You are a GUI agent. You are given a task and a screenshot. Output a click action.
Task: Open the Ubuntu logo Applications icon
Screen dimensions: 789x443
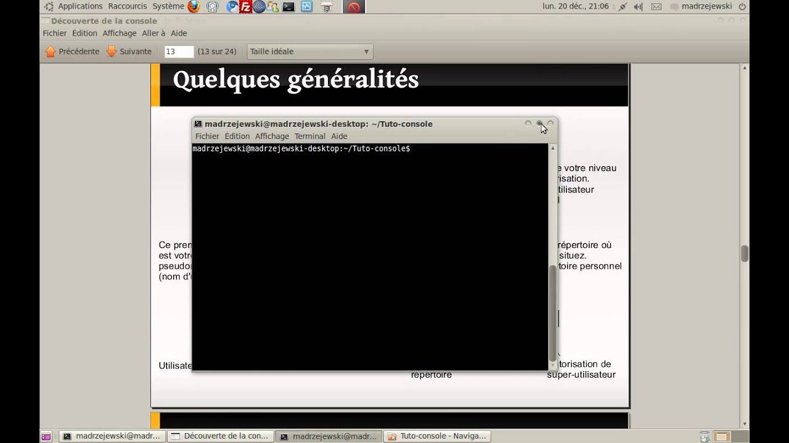tap(49, 6)
